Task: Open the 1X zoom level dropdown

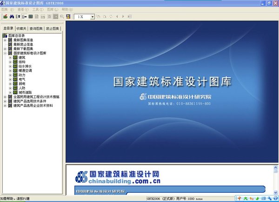Action: tap(93, 17)
